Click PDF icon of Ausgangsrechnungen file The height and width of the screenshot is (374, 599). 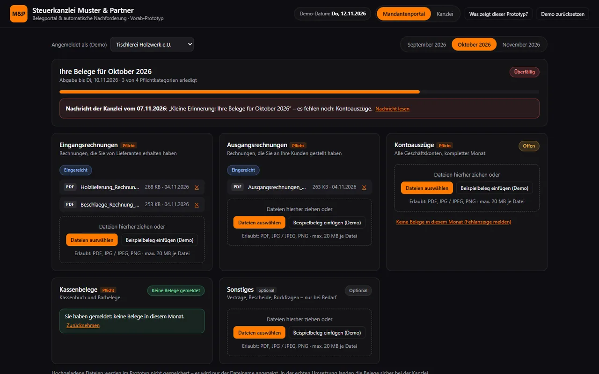[238, 187]
